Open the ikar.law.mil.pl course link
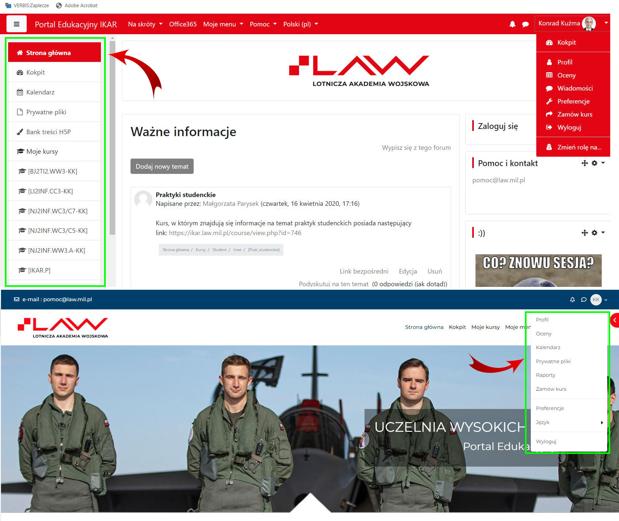The height and width of the screenshot is (521, 619). pyautogui.click(x=235, y=233)
